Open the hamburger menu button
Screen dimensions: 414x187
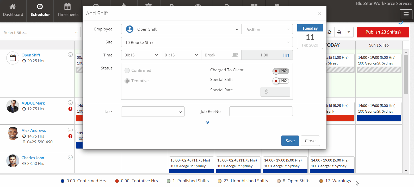[x=406, y=14]
